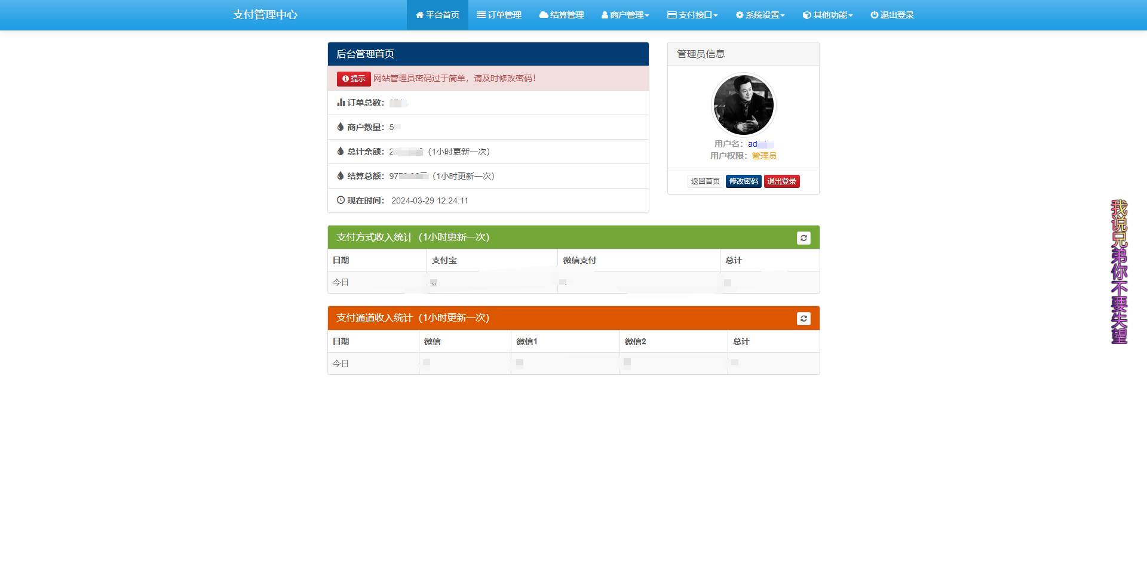Open the 返回首页 link

click(705, 181)
